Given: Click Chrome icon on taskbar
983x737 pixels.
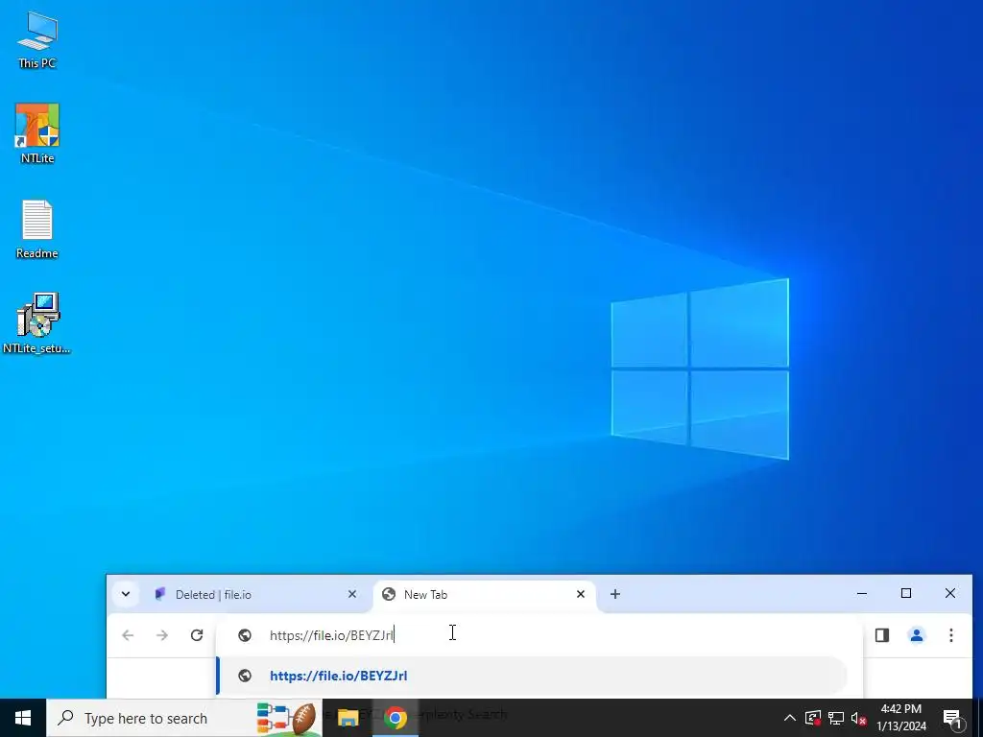Looking at the screenshot, I should pyautogui.click(x=396, y=718).
